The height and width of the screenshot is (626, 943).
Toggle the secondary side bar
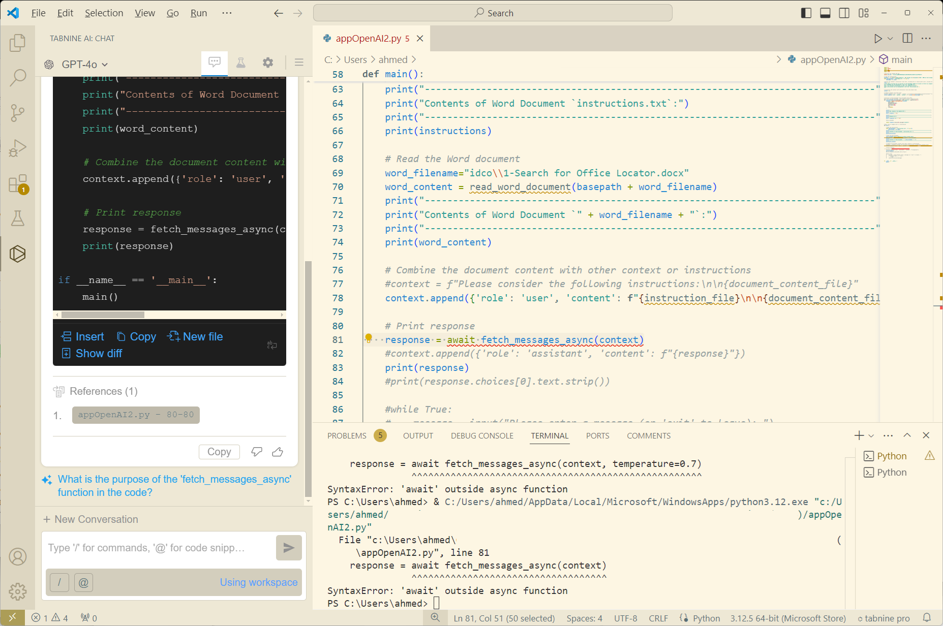click(844, 13)
